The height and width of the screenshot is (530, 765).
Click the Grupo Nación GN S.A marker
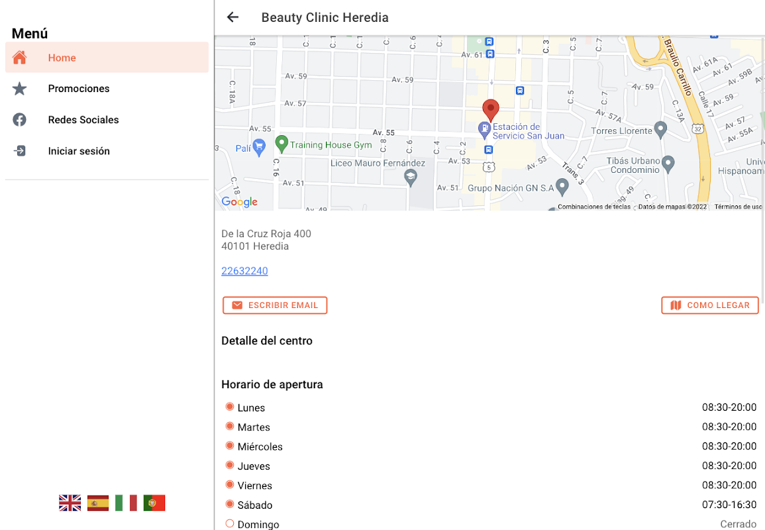(562, 186)
